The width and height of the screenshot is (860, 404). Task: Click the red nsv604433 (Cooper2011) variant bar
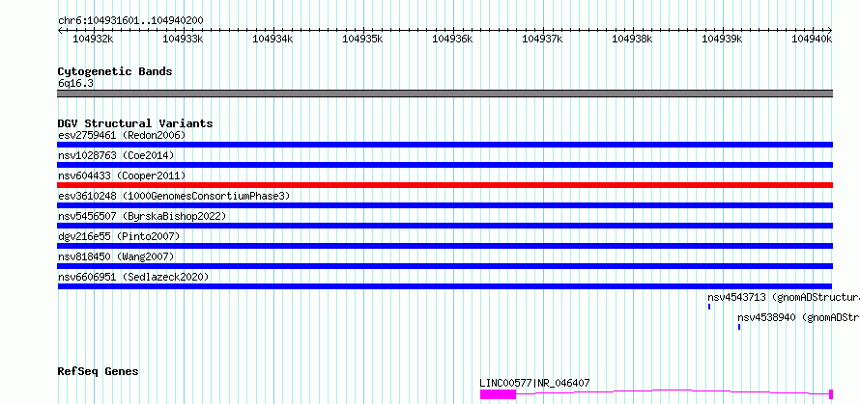tap(444, 185)
